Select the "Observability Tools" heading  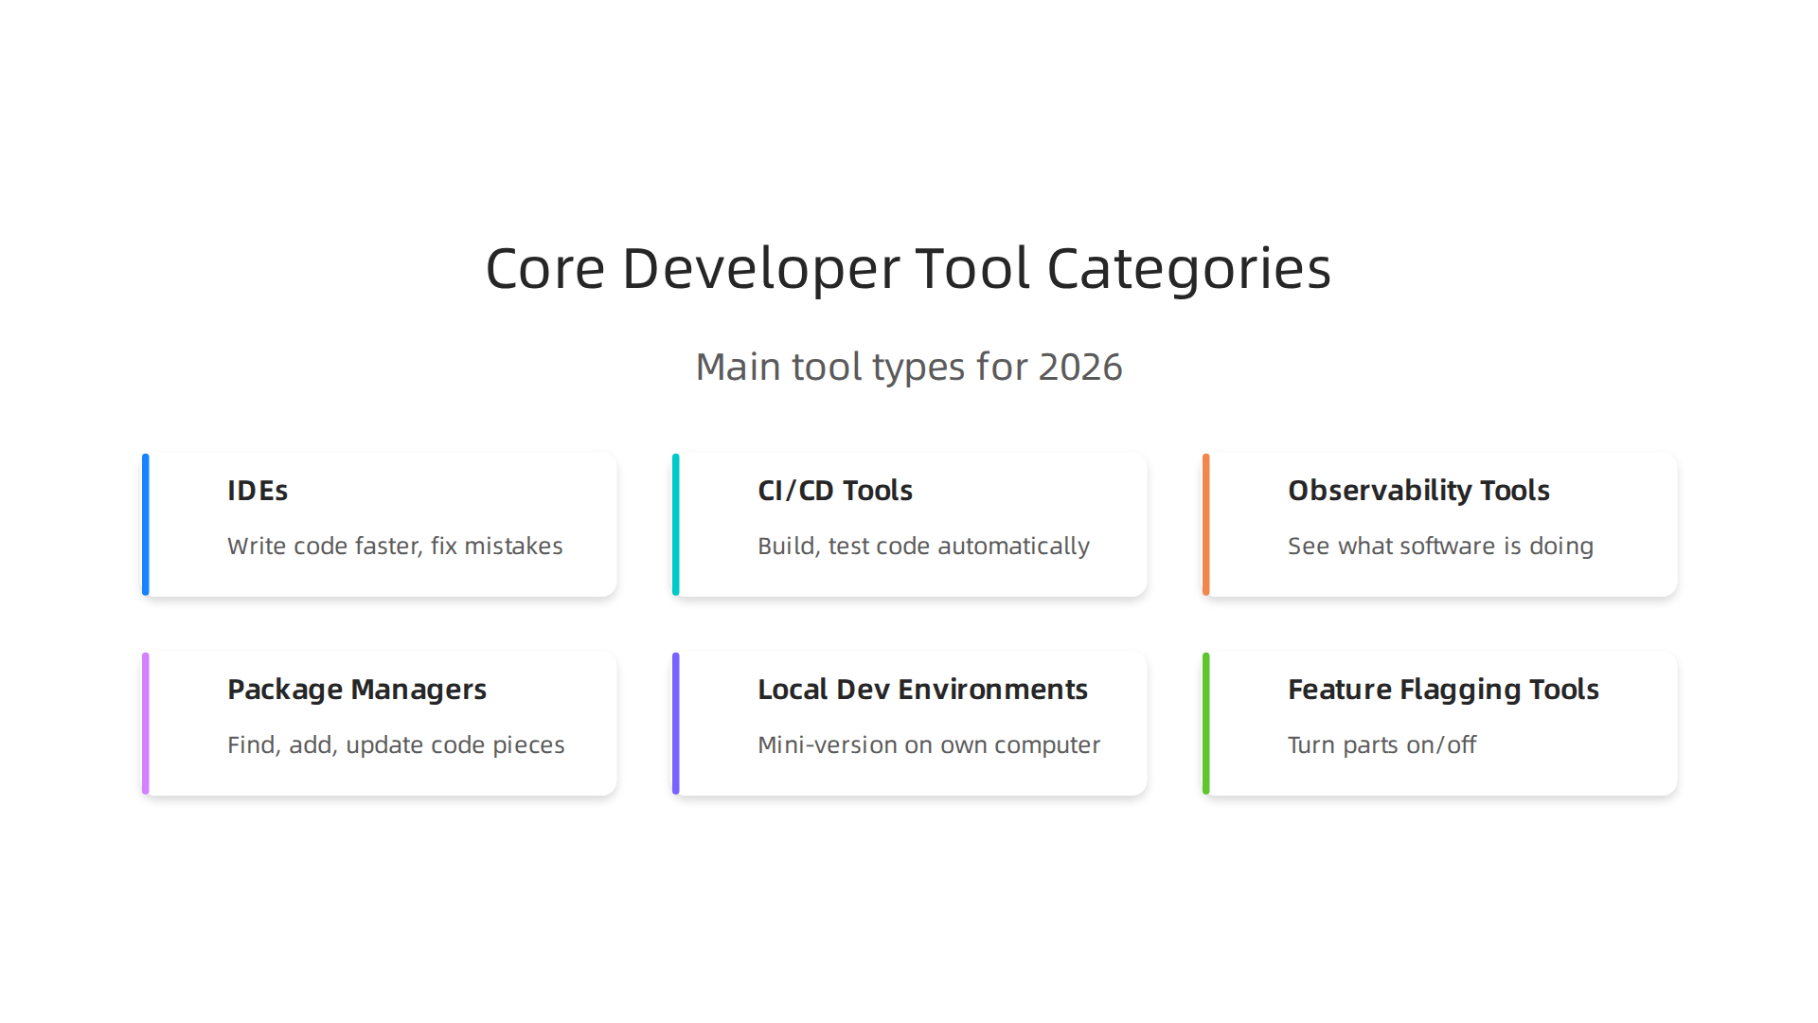(x=1418, y=491)
